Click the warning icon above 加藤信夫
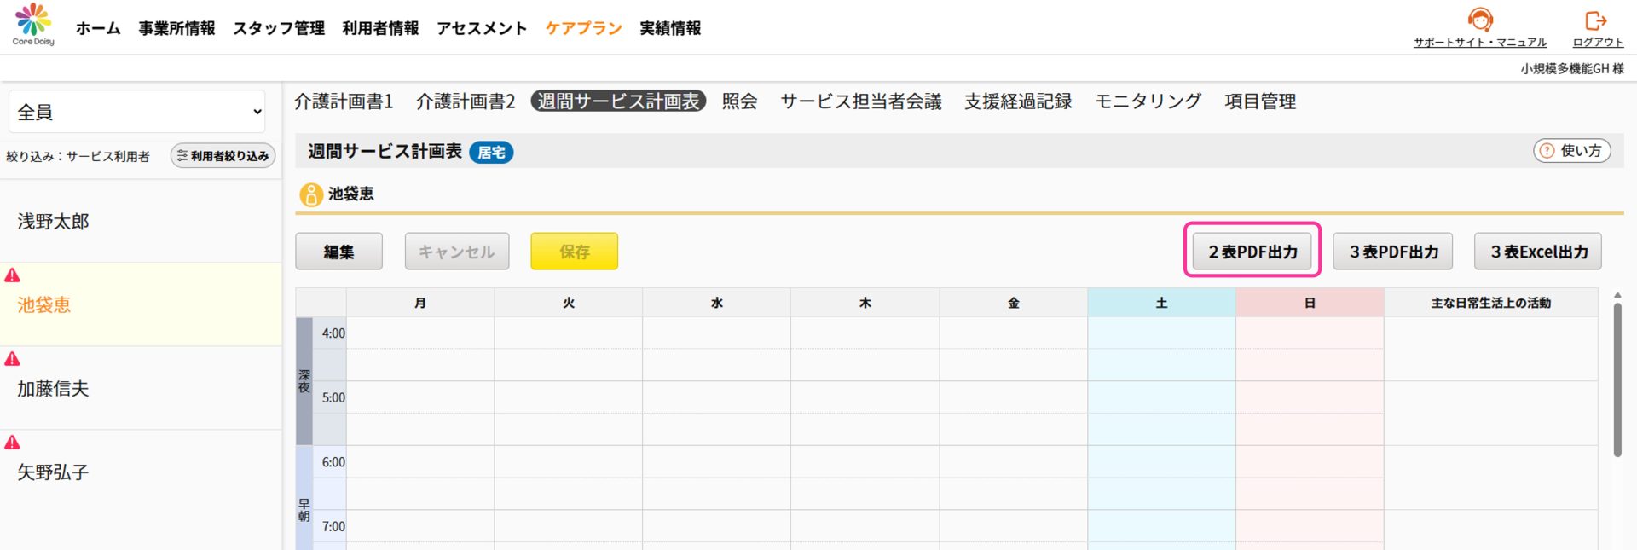This screenshot has height=550, width=1637. pos(13,359)
